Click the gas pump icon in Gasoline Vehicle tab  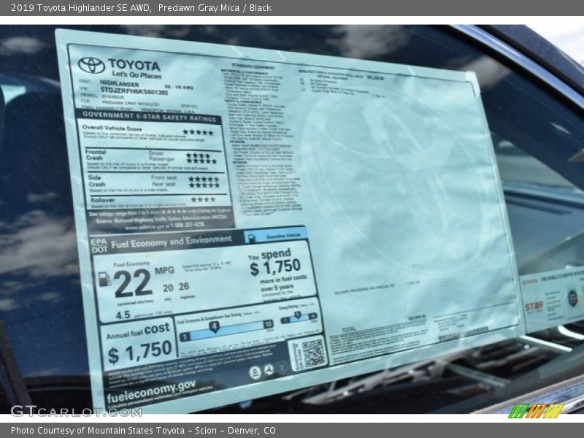(x=252, y=239)
